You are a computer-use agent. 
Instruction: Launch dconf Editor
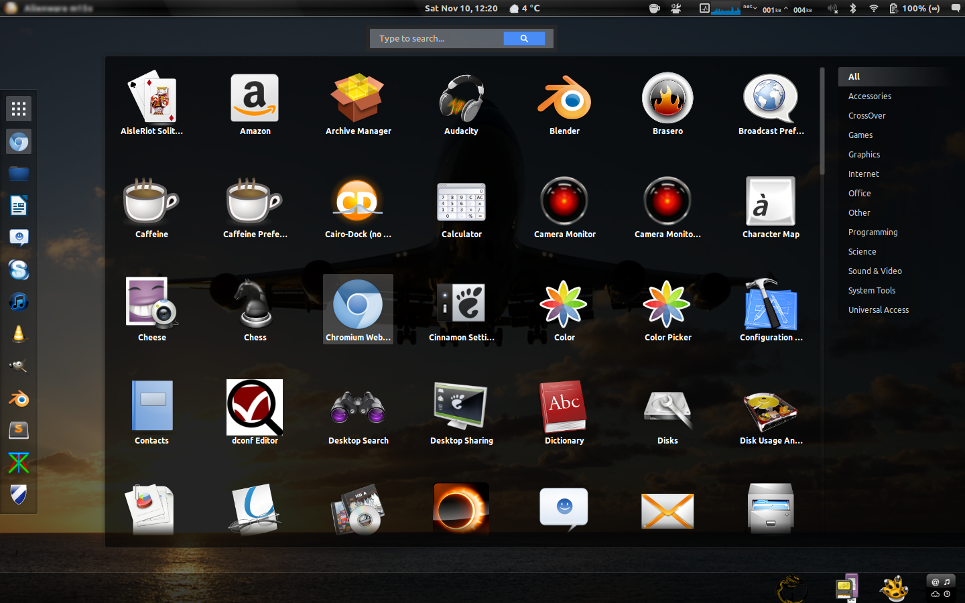point(255,413)
